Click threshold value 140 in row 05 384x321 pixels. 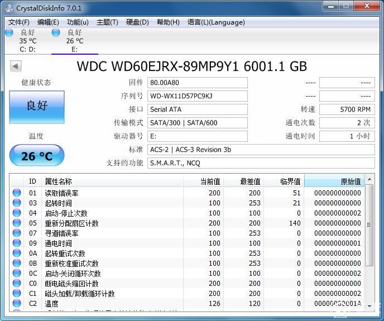[x=295, y=223]
